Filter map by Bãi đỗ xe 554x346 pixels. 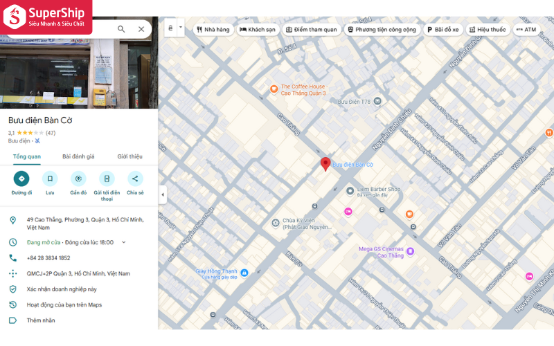click(x=443, y=30)
